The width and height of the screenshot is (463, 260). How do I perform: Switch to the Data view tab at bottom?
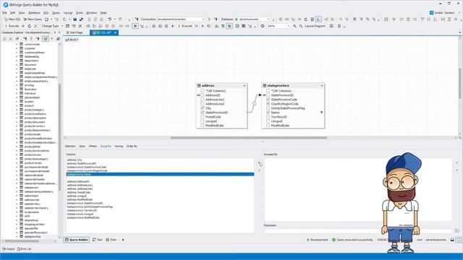click(111, 240)
